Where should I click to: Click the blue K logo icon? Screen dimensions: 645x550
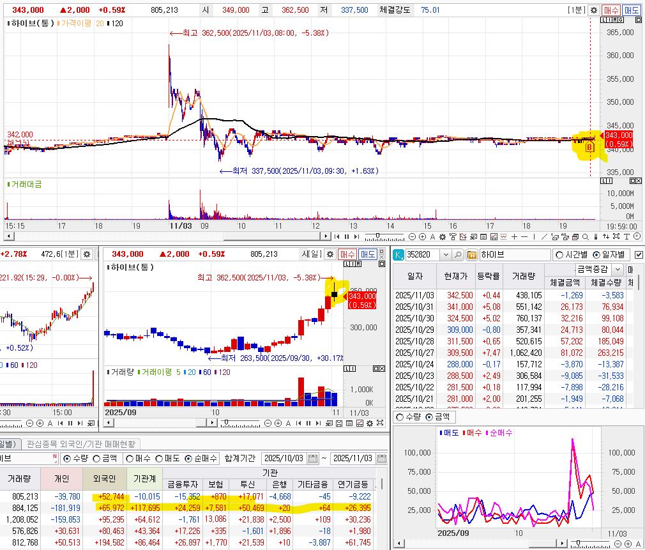(398, 255)
